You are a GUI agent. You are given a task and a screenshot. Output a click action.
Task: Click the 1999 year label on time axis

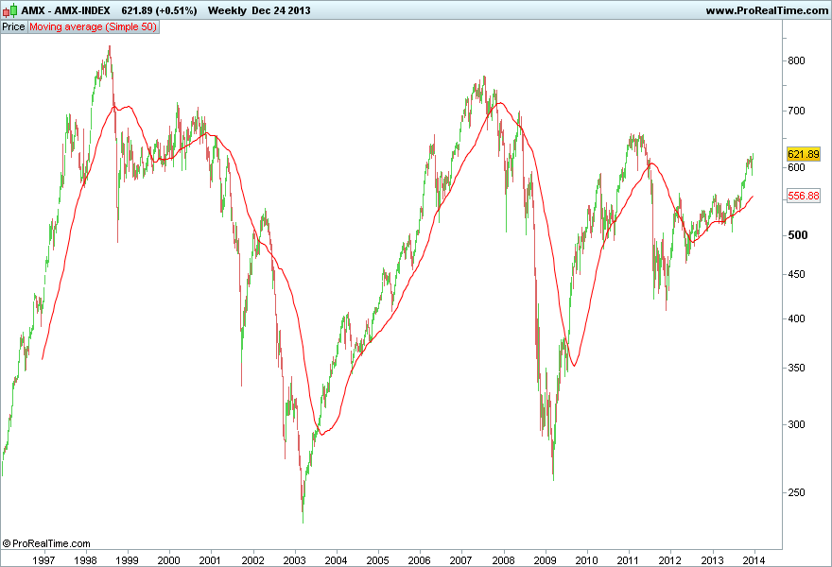tap(127, 560)
